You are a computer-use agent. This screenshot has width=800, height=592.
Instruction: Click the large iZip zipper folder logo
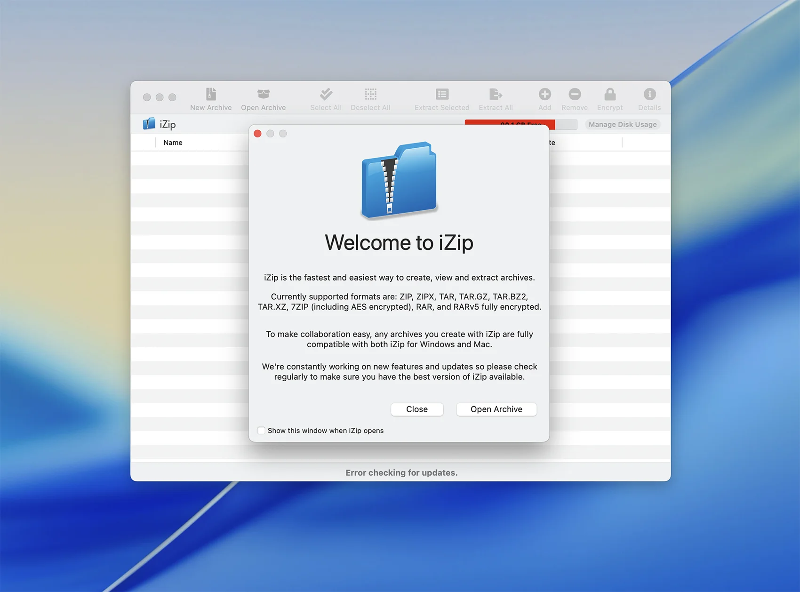pyautogui.click(x=399, y=180)
